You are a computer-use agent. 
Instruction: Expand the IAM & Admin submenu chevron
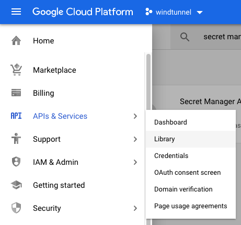[135, 162]
